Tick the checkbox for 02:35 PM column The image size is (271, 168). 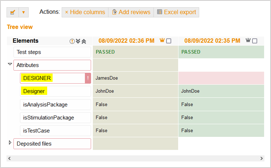click(x=255, y=41)
